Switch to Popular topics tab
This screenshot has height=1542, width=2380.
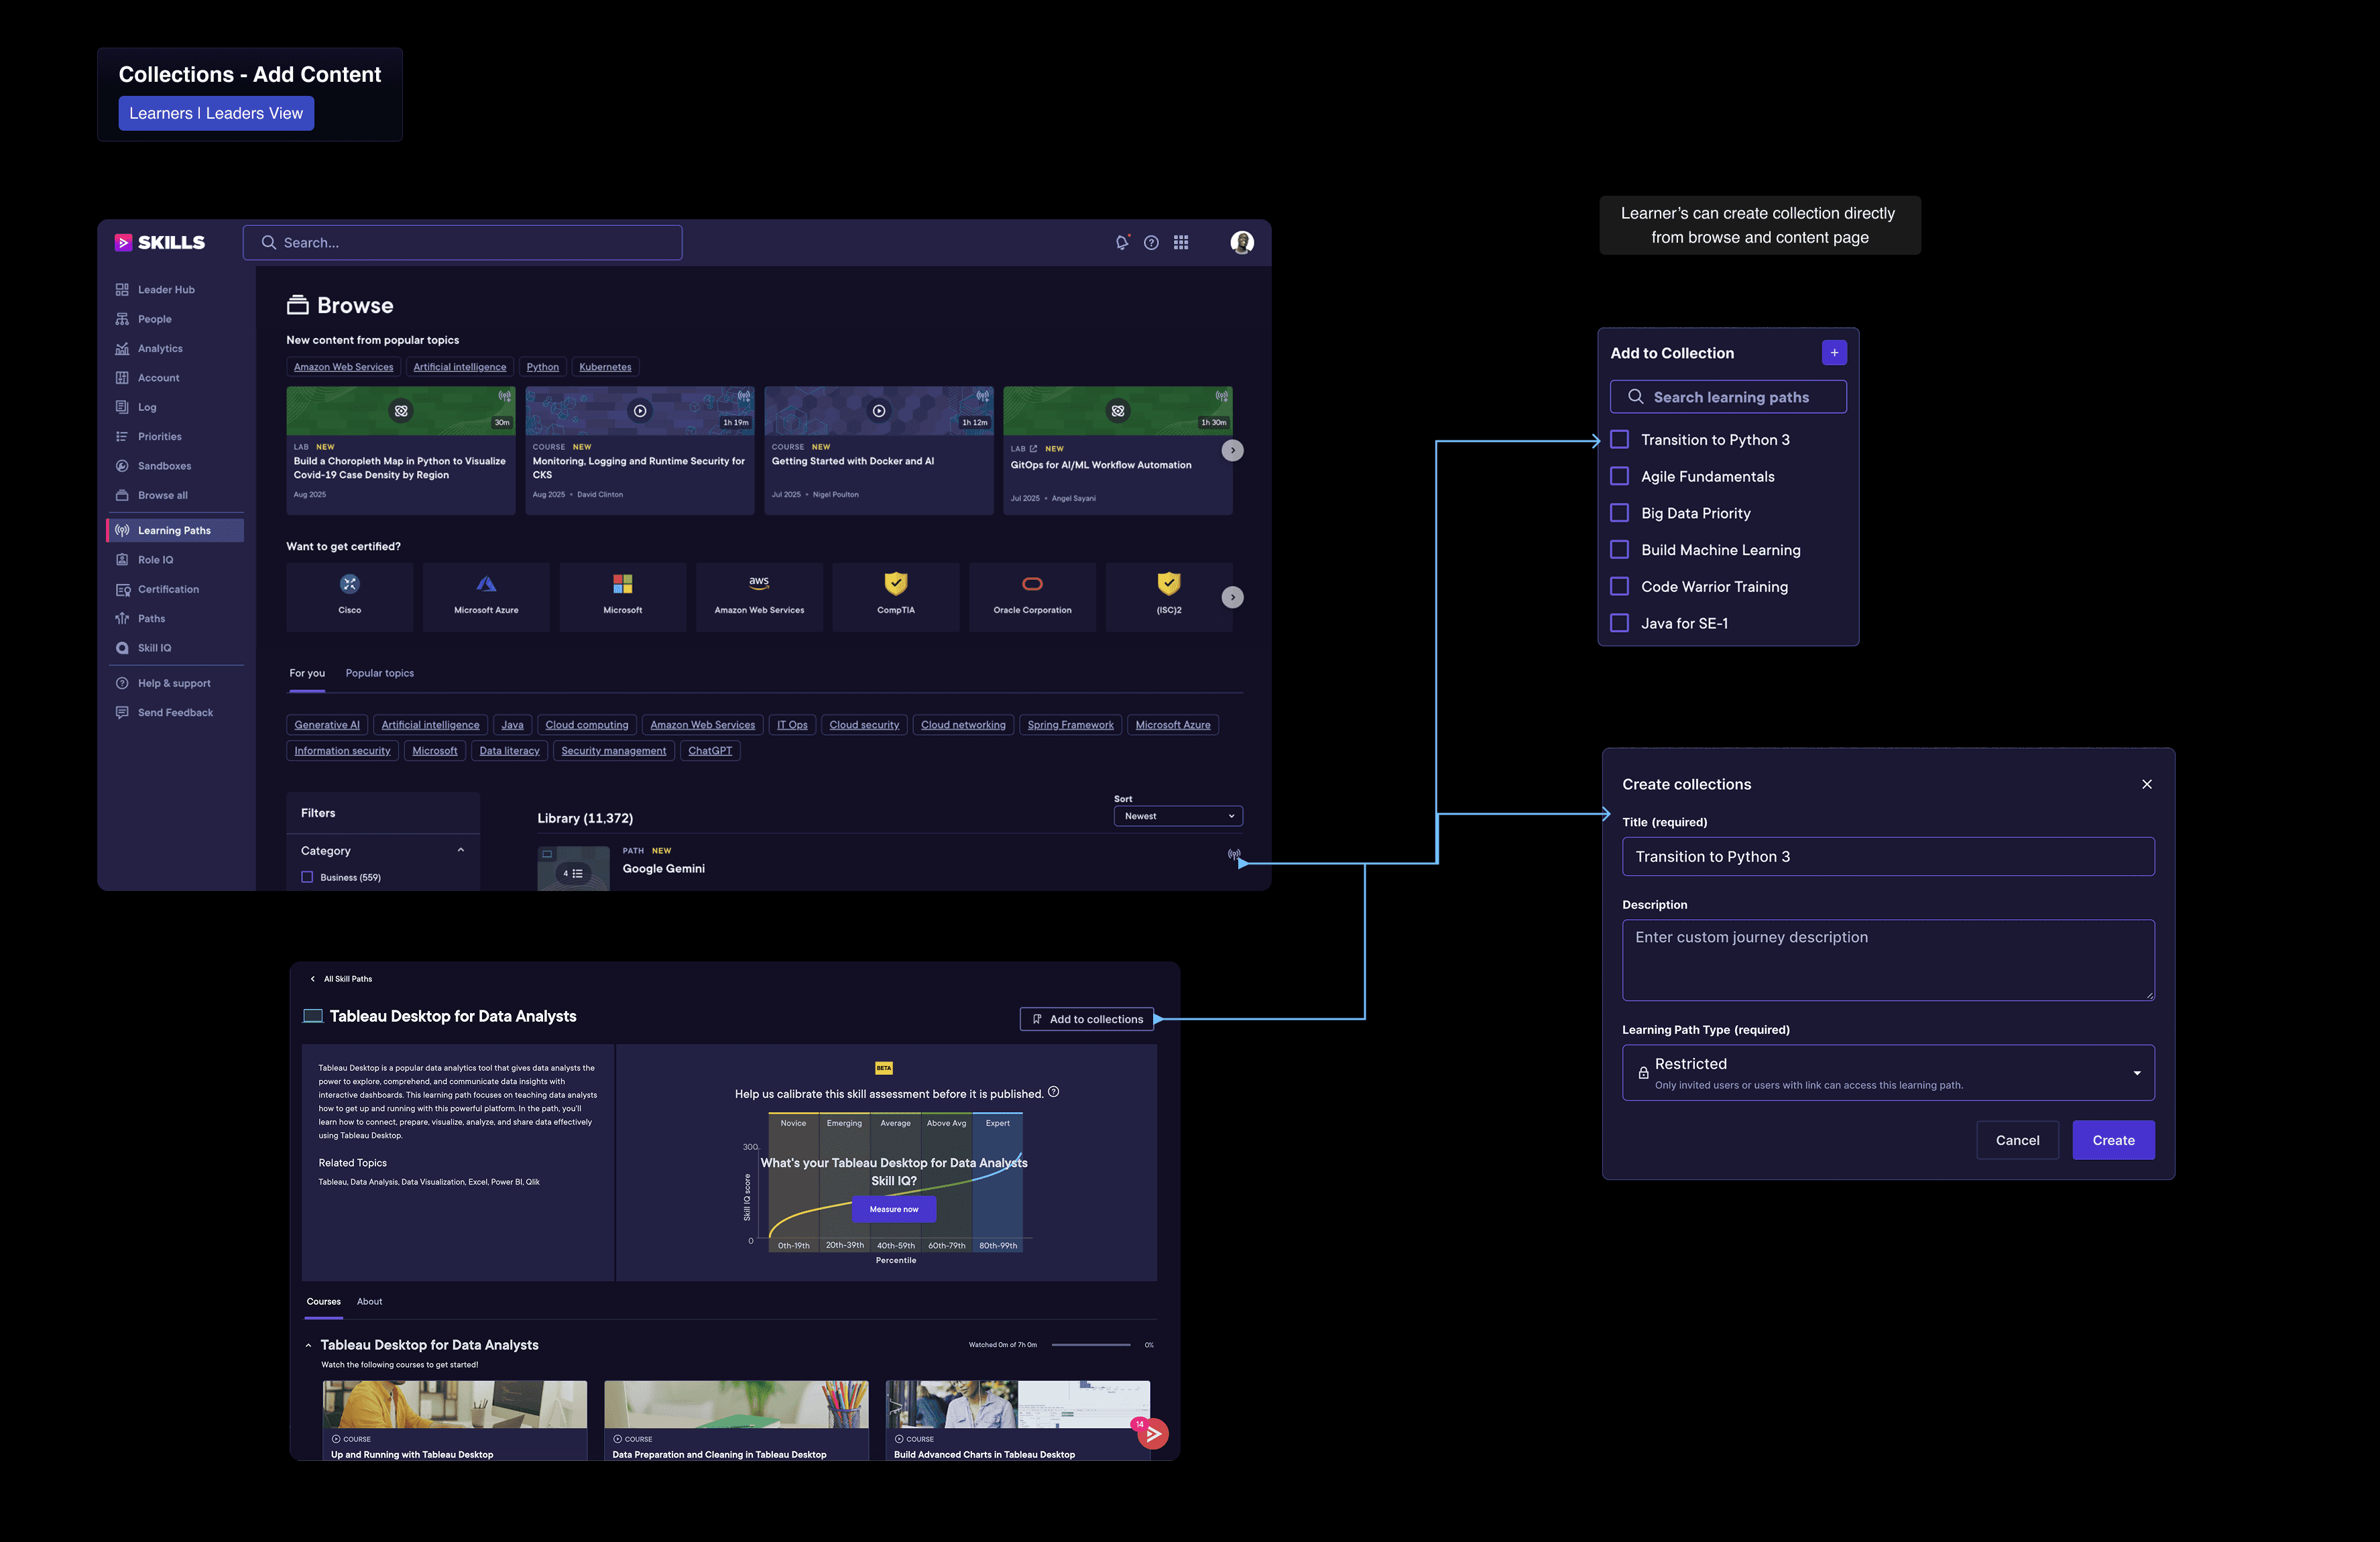point(380,674)
